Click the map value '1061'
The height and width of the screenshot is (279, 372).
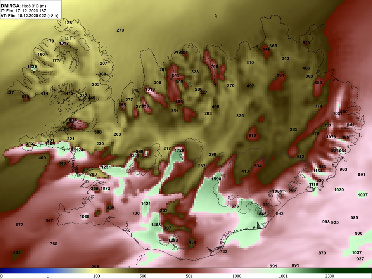point(277,191)
